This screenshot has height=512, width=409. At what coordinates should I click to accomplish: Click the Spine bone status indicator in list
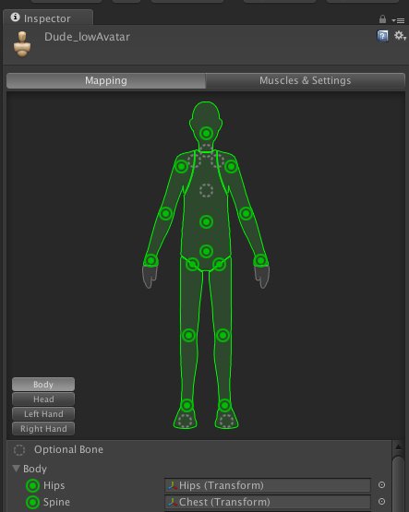click(x=32, y=502)
